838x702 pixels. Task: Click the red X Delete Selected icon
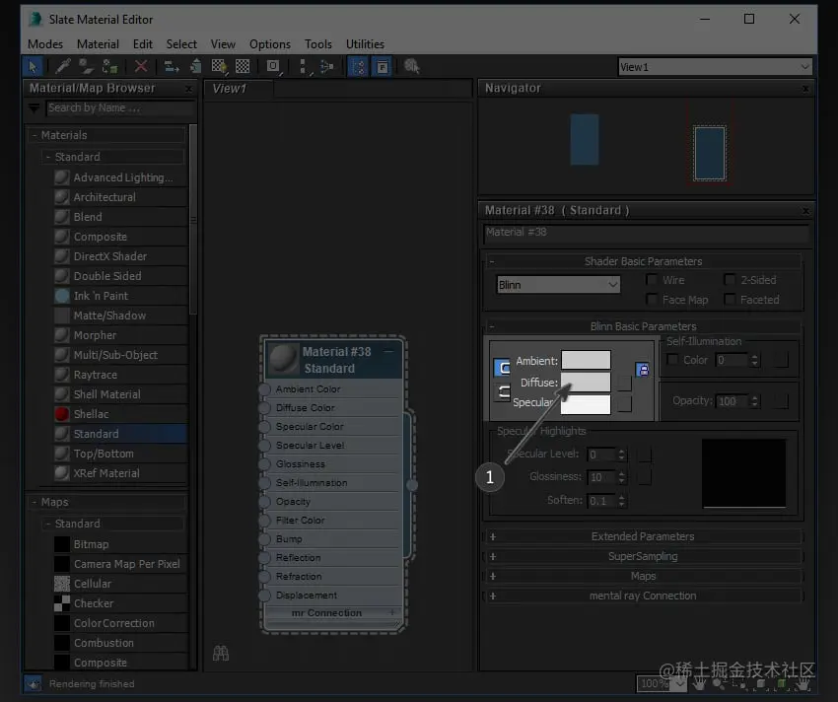coord(141,66)
